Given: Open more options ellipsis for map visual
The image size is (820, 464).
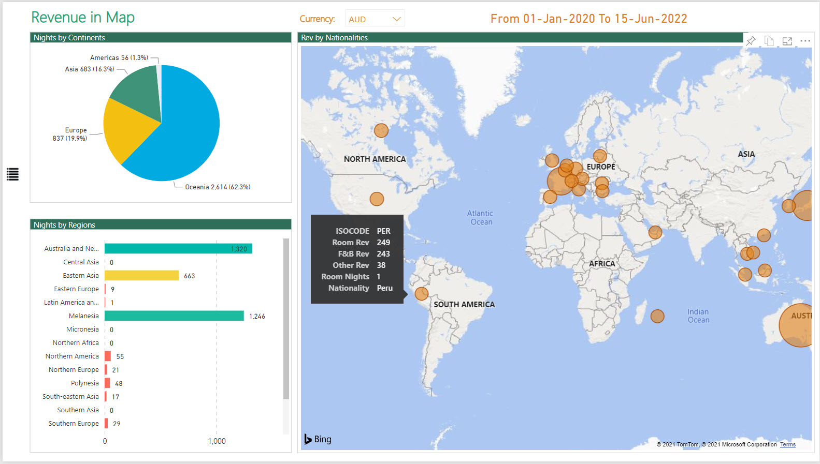Looking at the screenshot, I should point(805,41).
